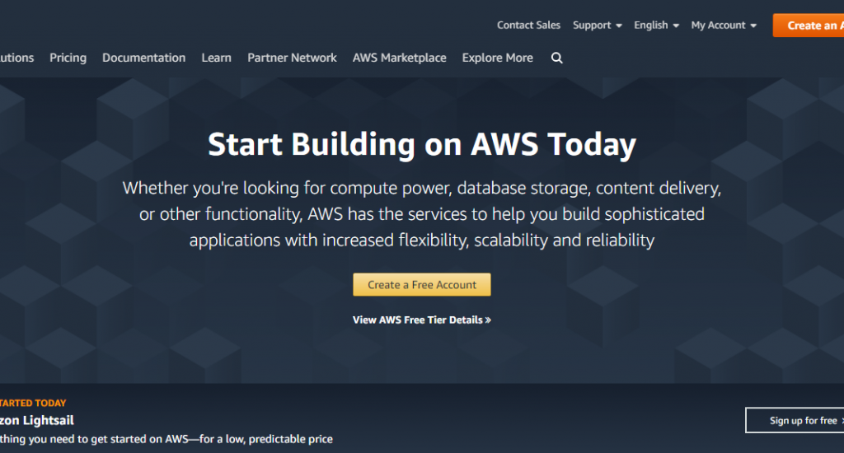Select the partially visible Solutions menu item
Screen dimensions: 844x453
click(x=16, y=58)
